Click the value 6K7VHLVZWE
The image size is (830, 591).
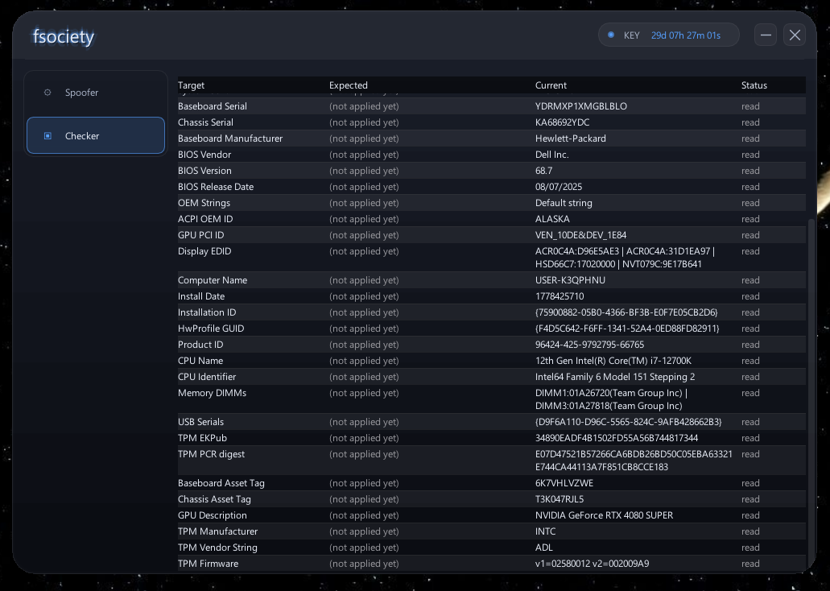point(564,483)
